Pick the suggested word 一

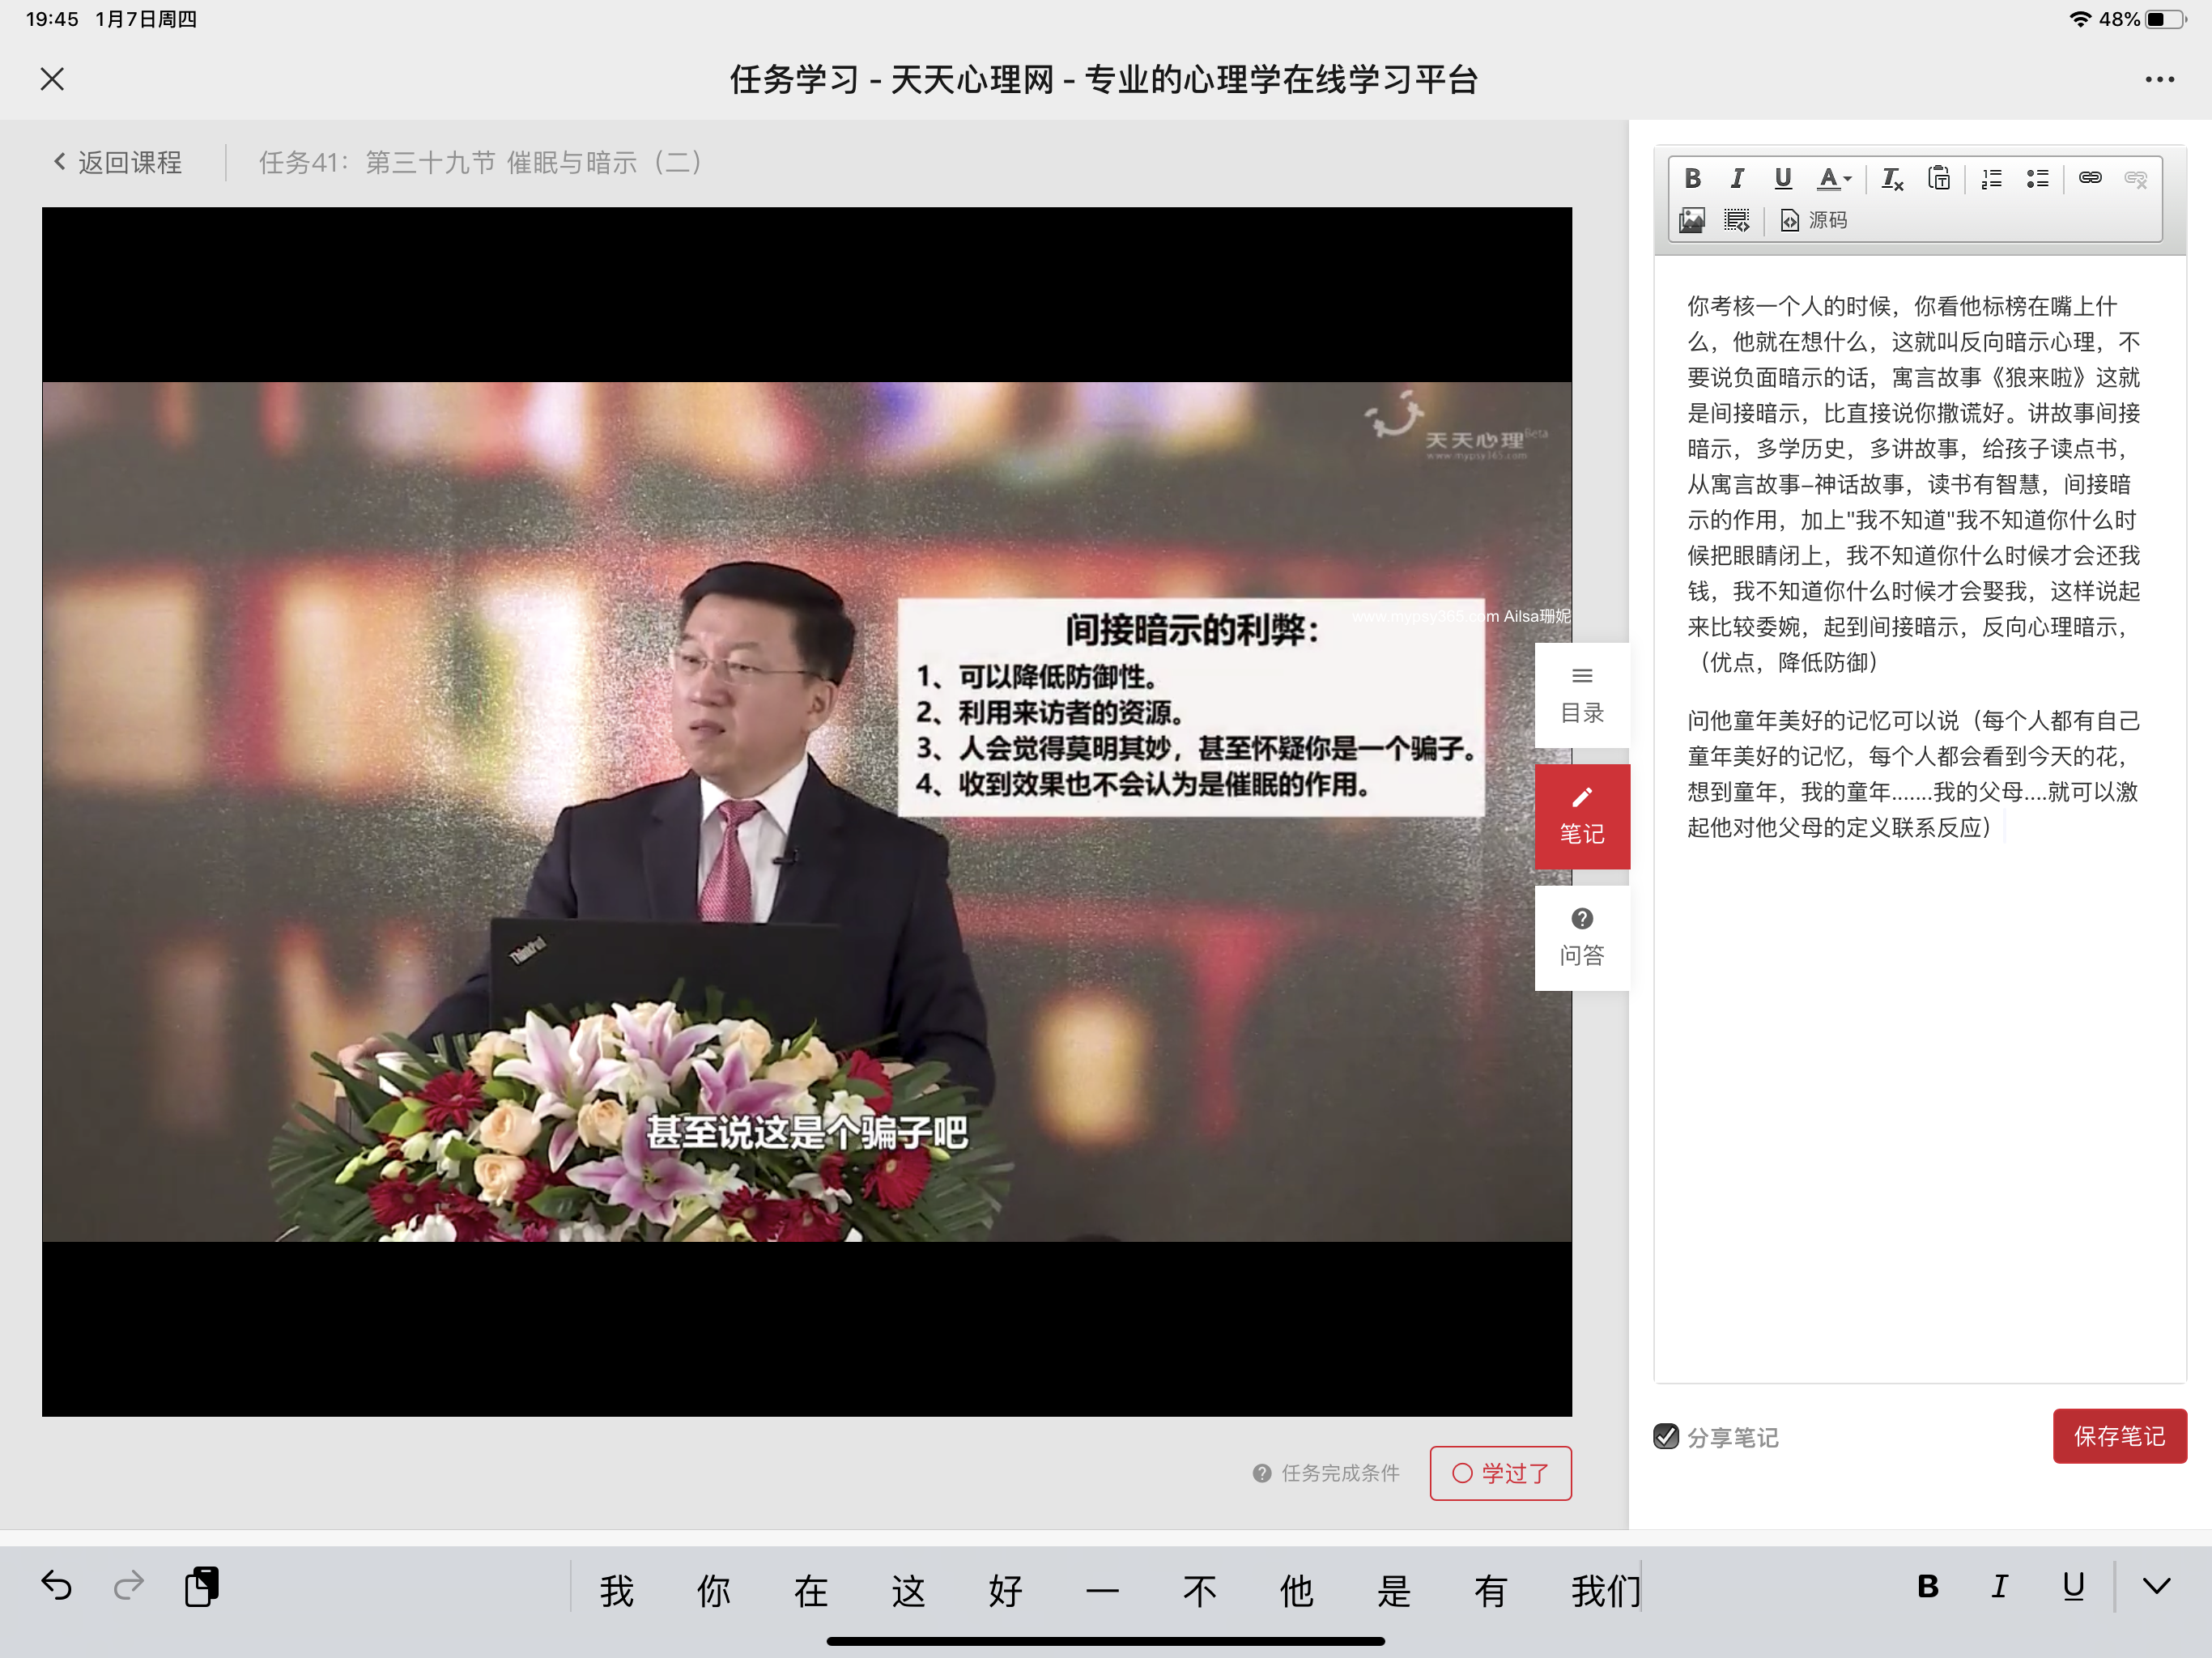[x=1102, y=1590]
